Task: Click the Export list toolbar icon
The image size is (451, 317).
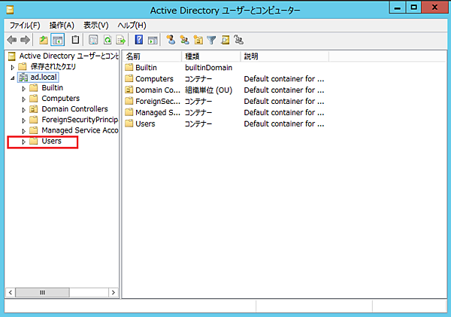Action: tap(120, 40)
